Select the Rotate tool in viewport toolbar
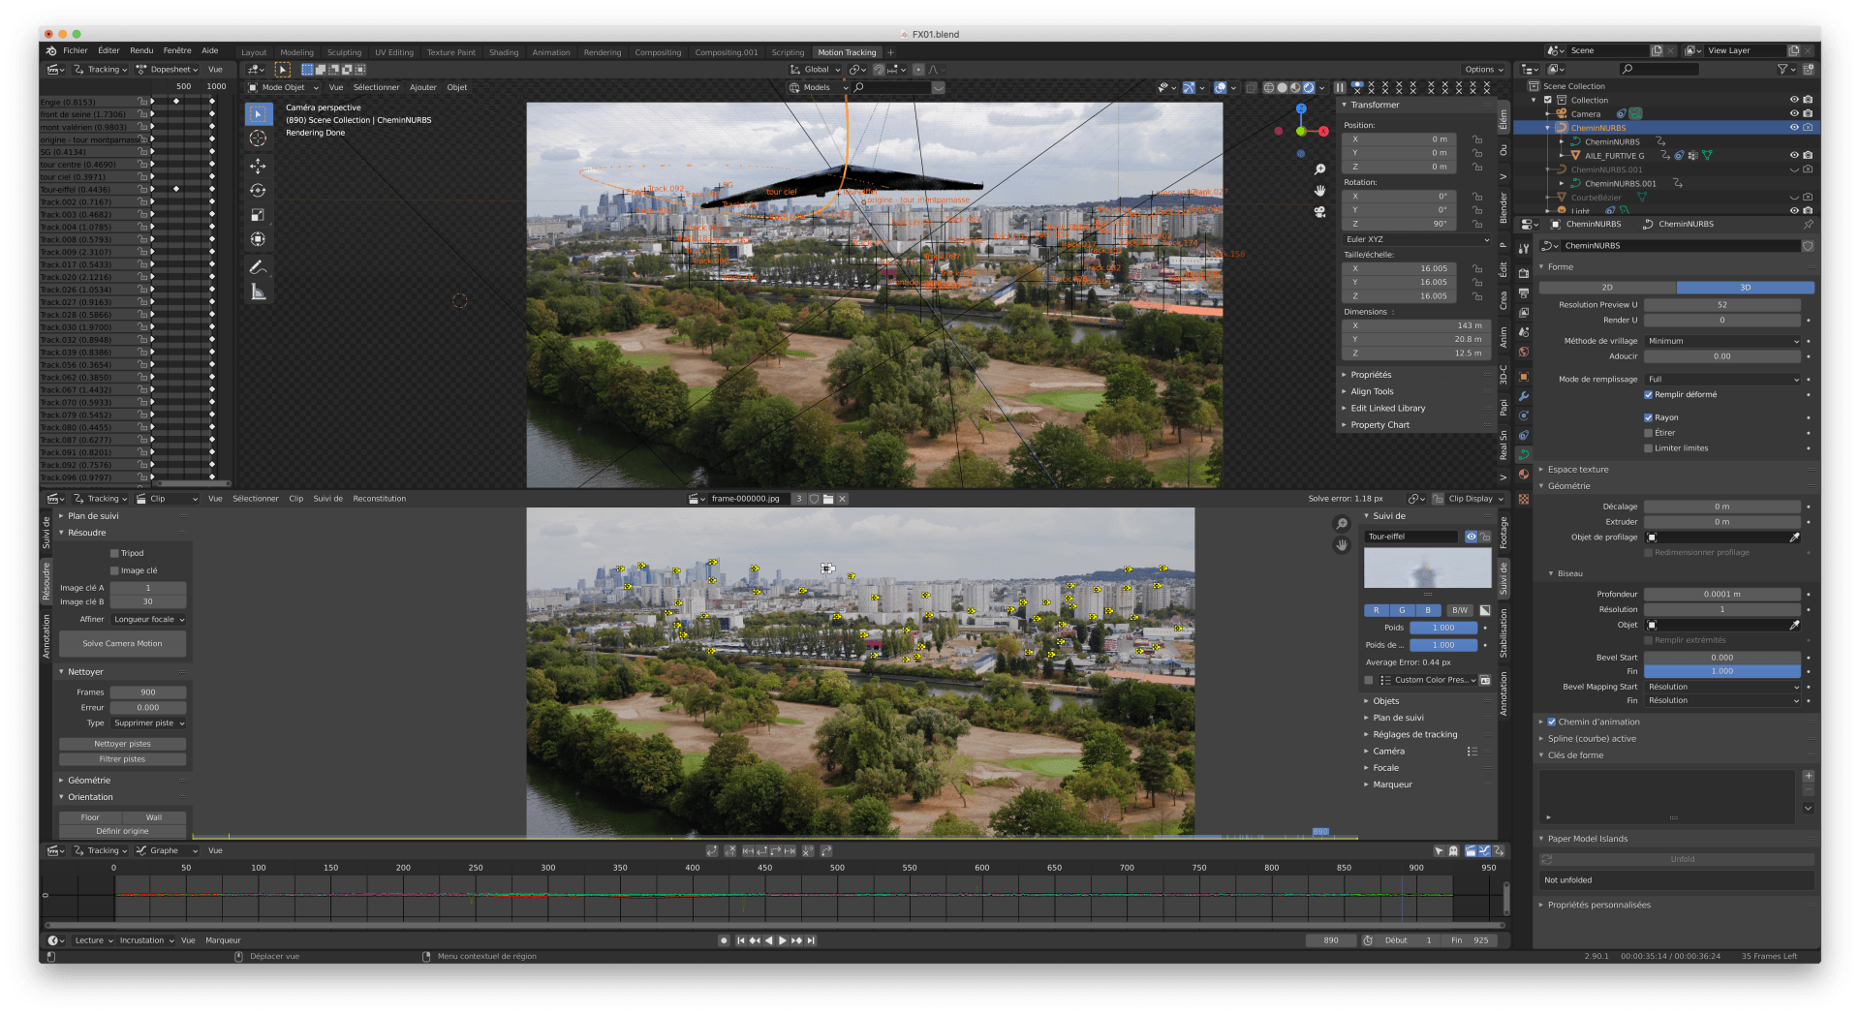This screenshot has width=1860, height=1015. [258, 191]
